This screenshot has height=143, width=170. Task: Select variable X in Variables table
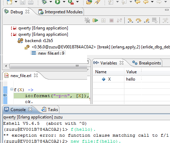[109, 79]
